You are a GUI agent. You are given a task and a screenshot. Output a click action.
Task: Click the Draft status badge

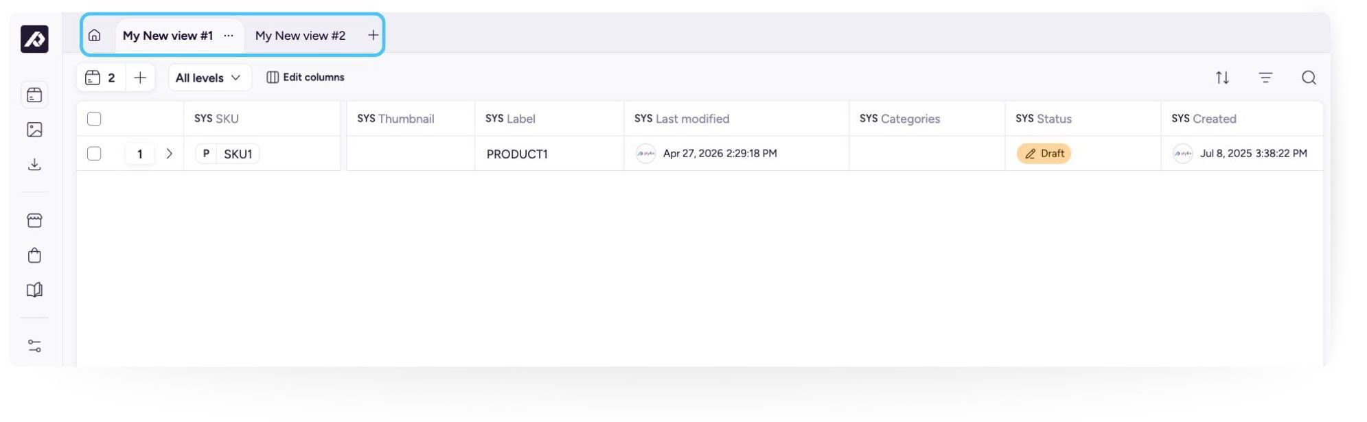click(1044, 154)
